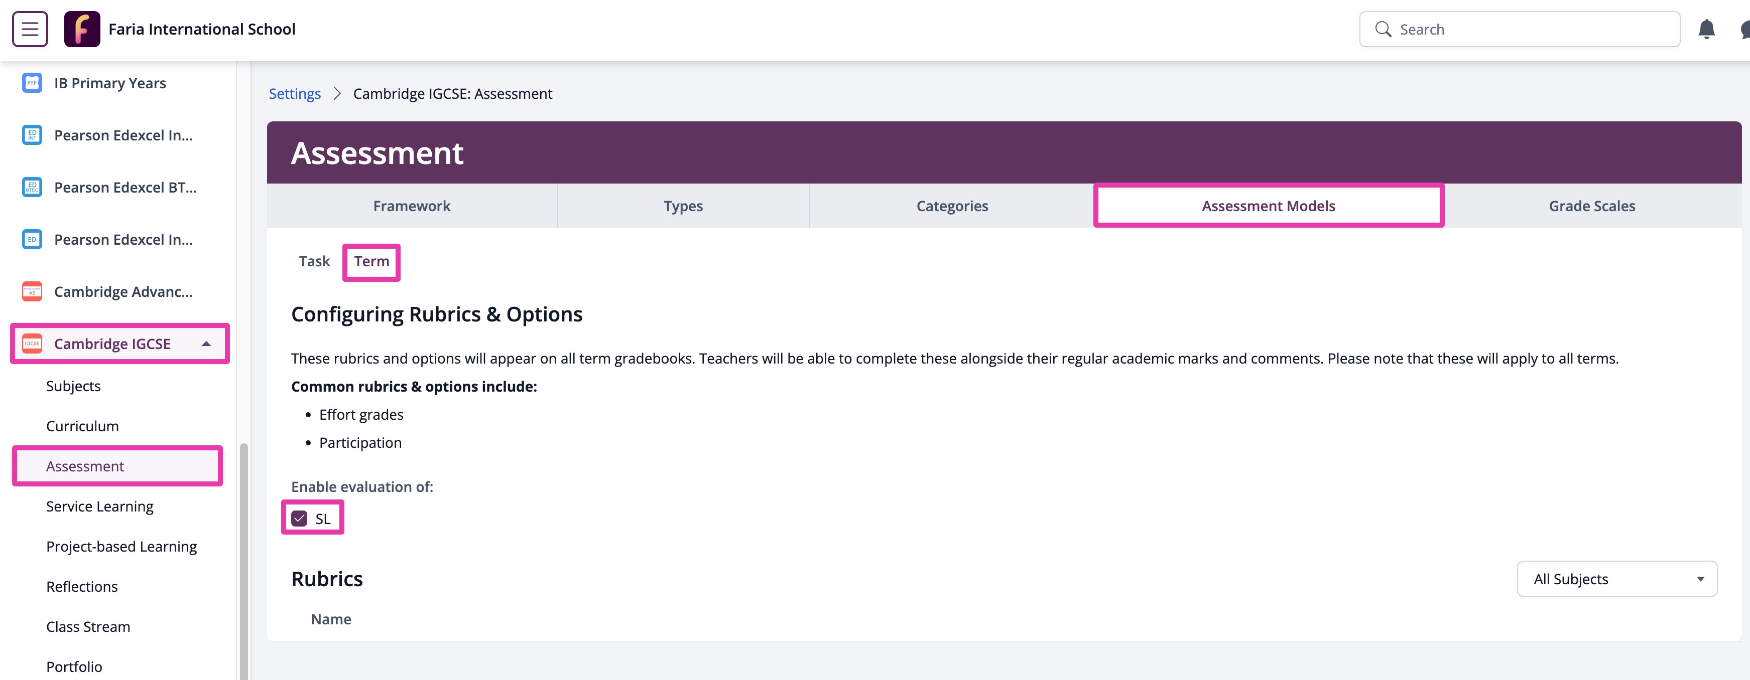Click the Faria International School logo
This screenshot has height=680, width=1750.
81,29
